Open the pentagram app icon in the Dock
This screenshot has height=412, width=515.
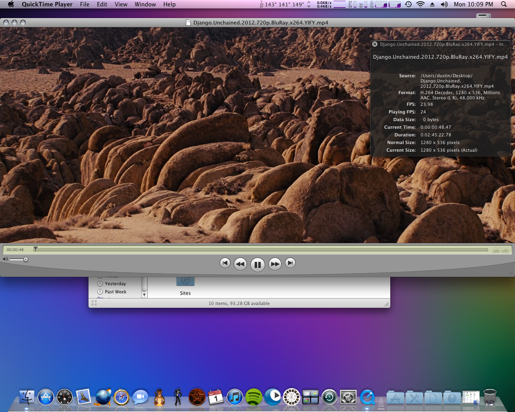[x=197, y=398]
